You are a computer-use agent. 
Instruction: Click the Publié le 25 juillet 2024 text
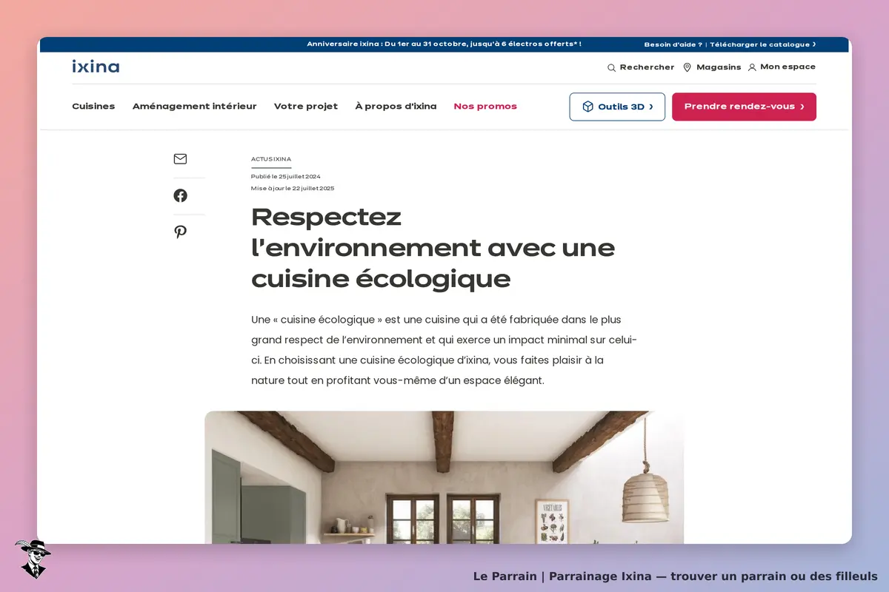[x=286, y=177]
